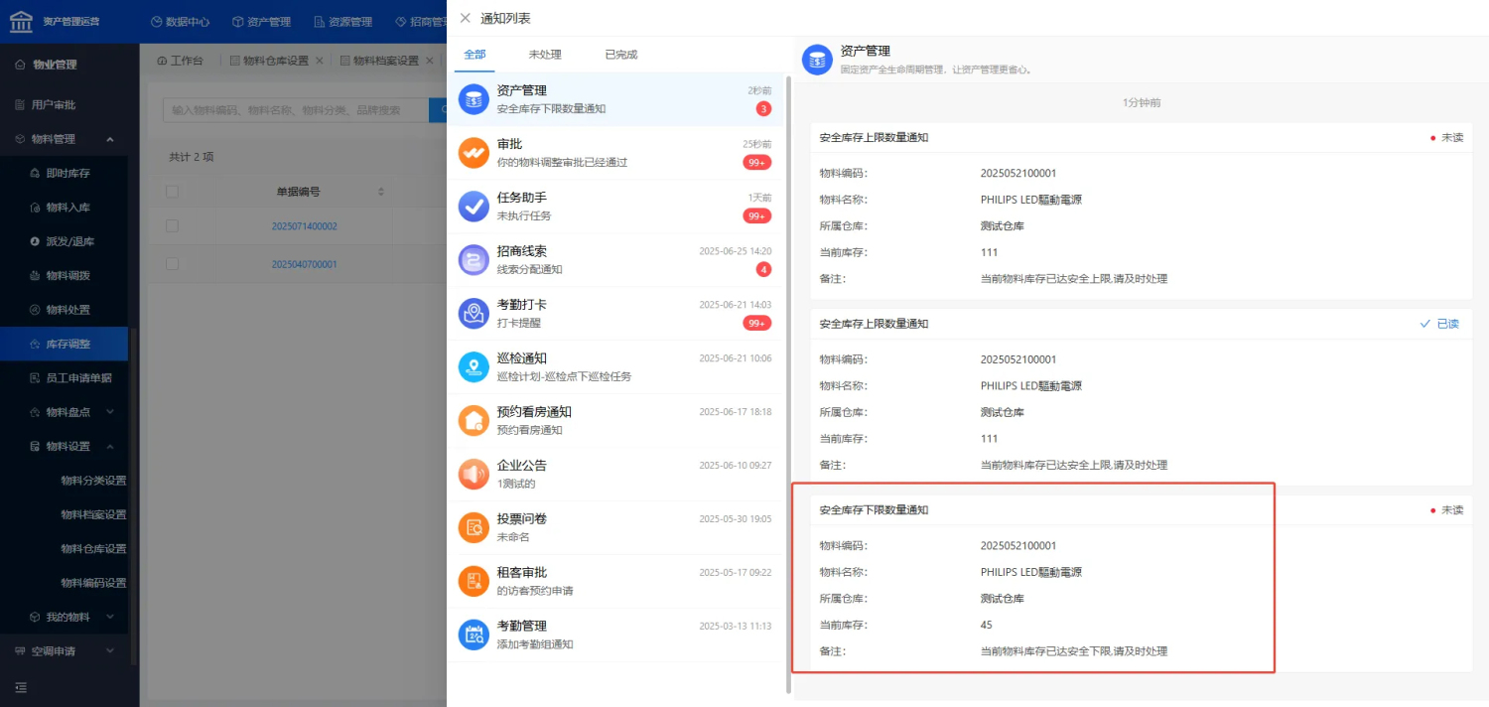Open the 考勤管理 calendar icon
The height and width of the screenshot is (707, 1489).
pyautogui.click(x=474, y=636)
